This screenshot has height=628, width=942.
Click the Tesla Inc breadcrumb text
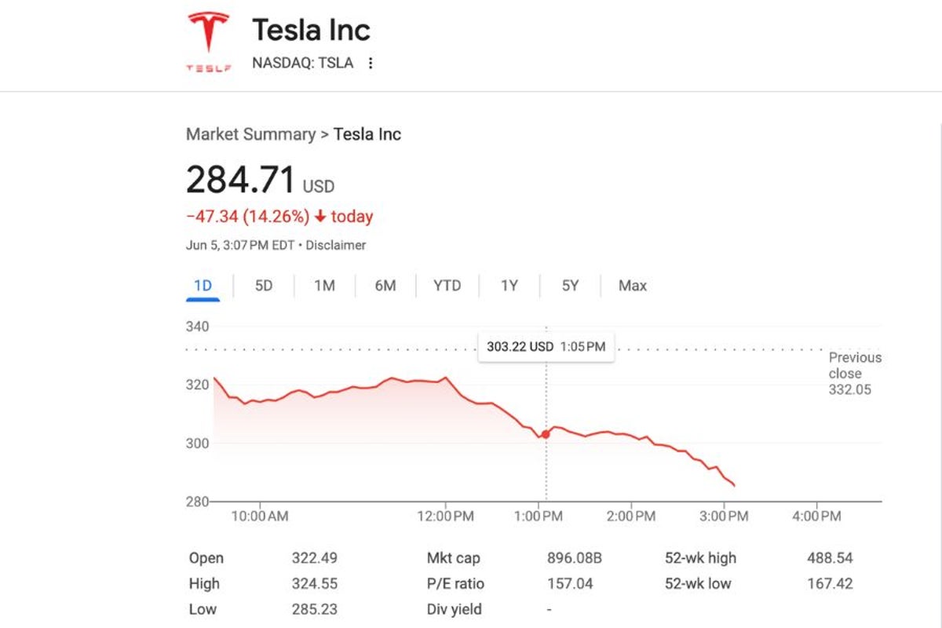click(367, 134)
